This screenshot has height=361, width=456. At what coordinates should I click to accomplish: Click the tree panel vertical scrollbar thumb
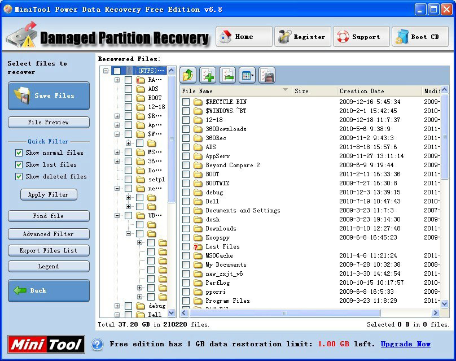coord(172,139)
